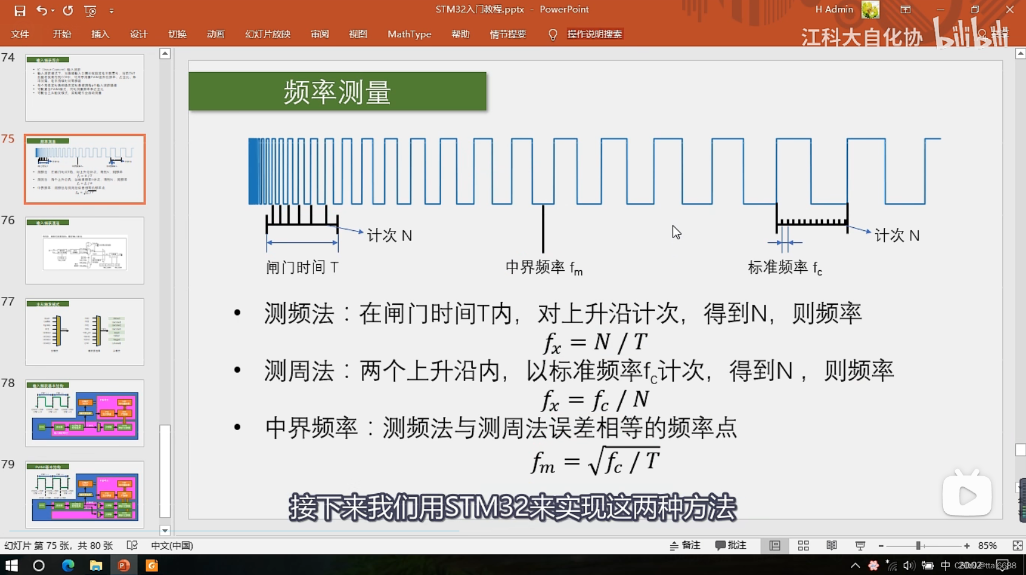The image size is (1026, 575).
Task: Show hidden tray icons chevron
Action: pyautogui.click(x=855, y=565)
